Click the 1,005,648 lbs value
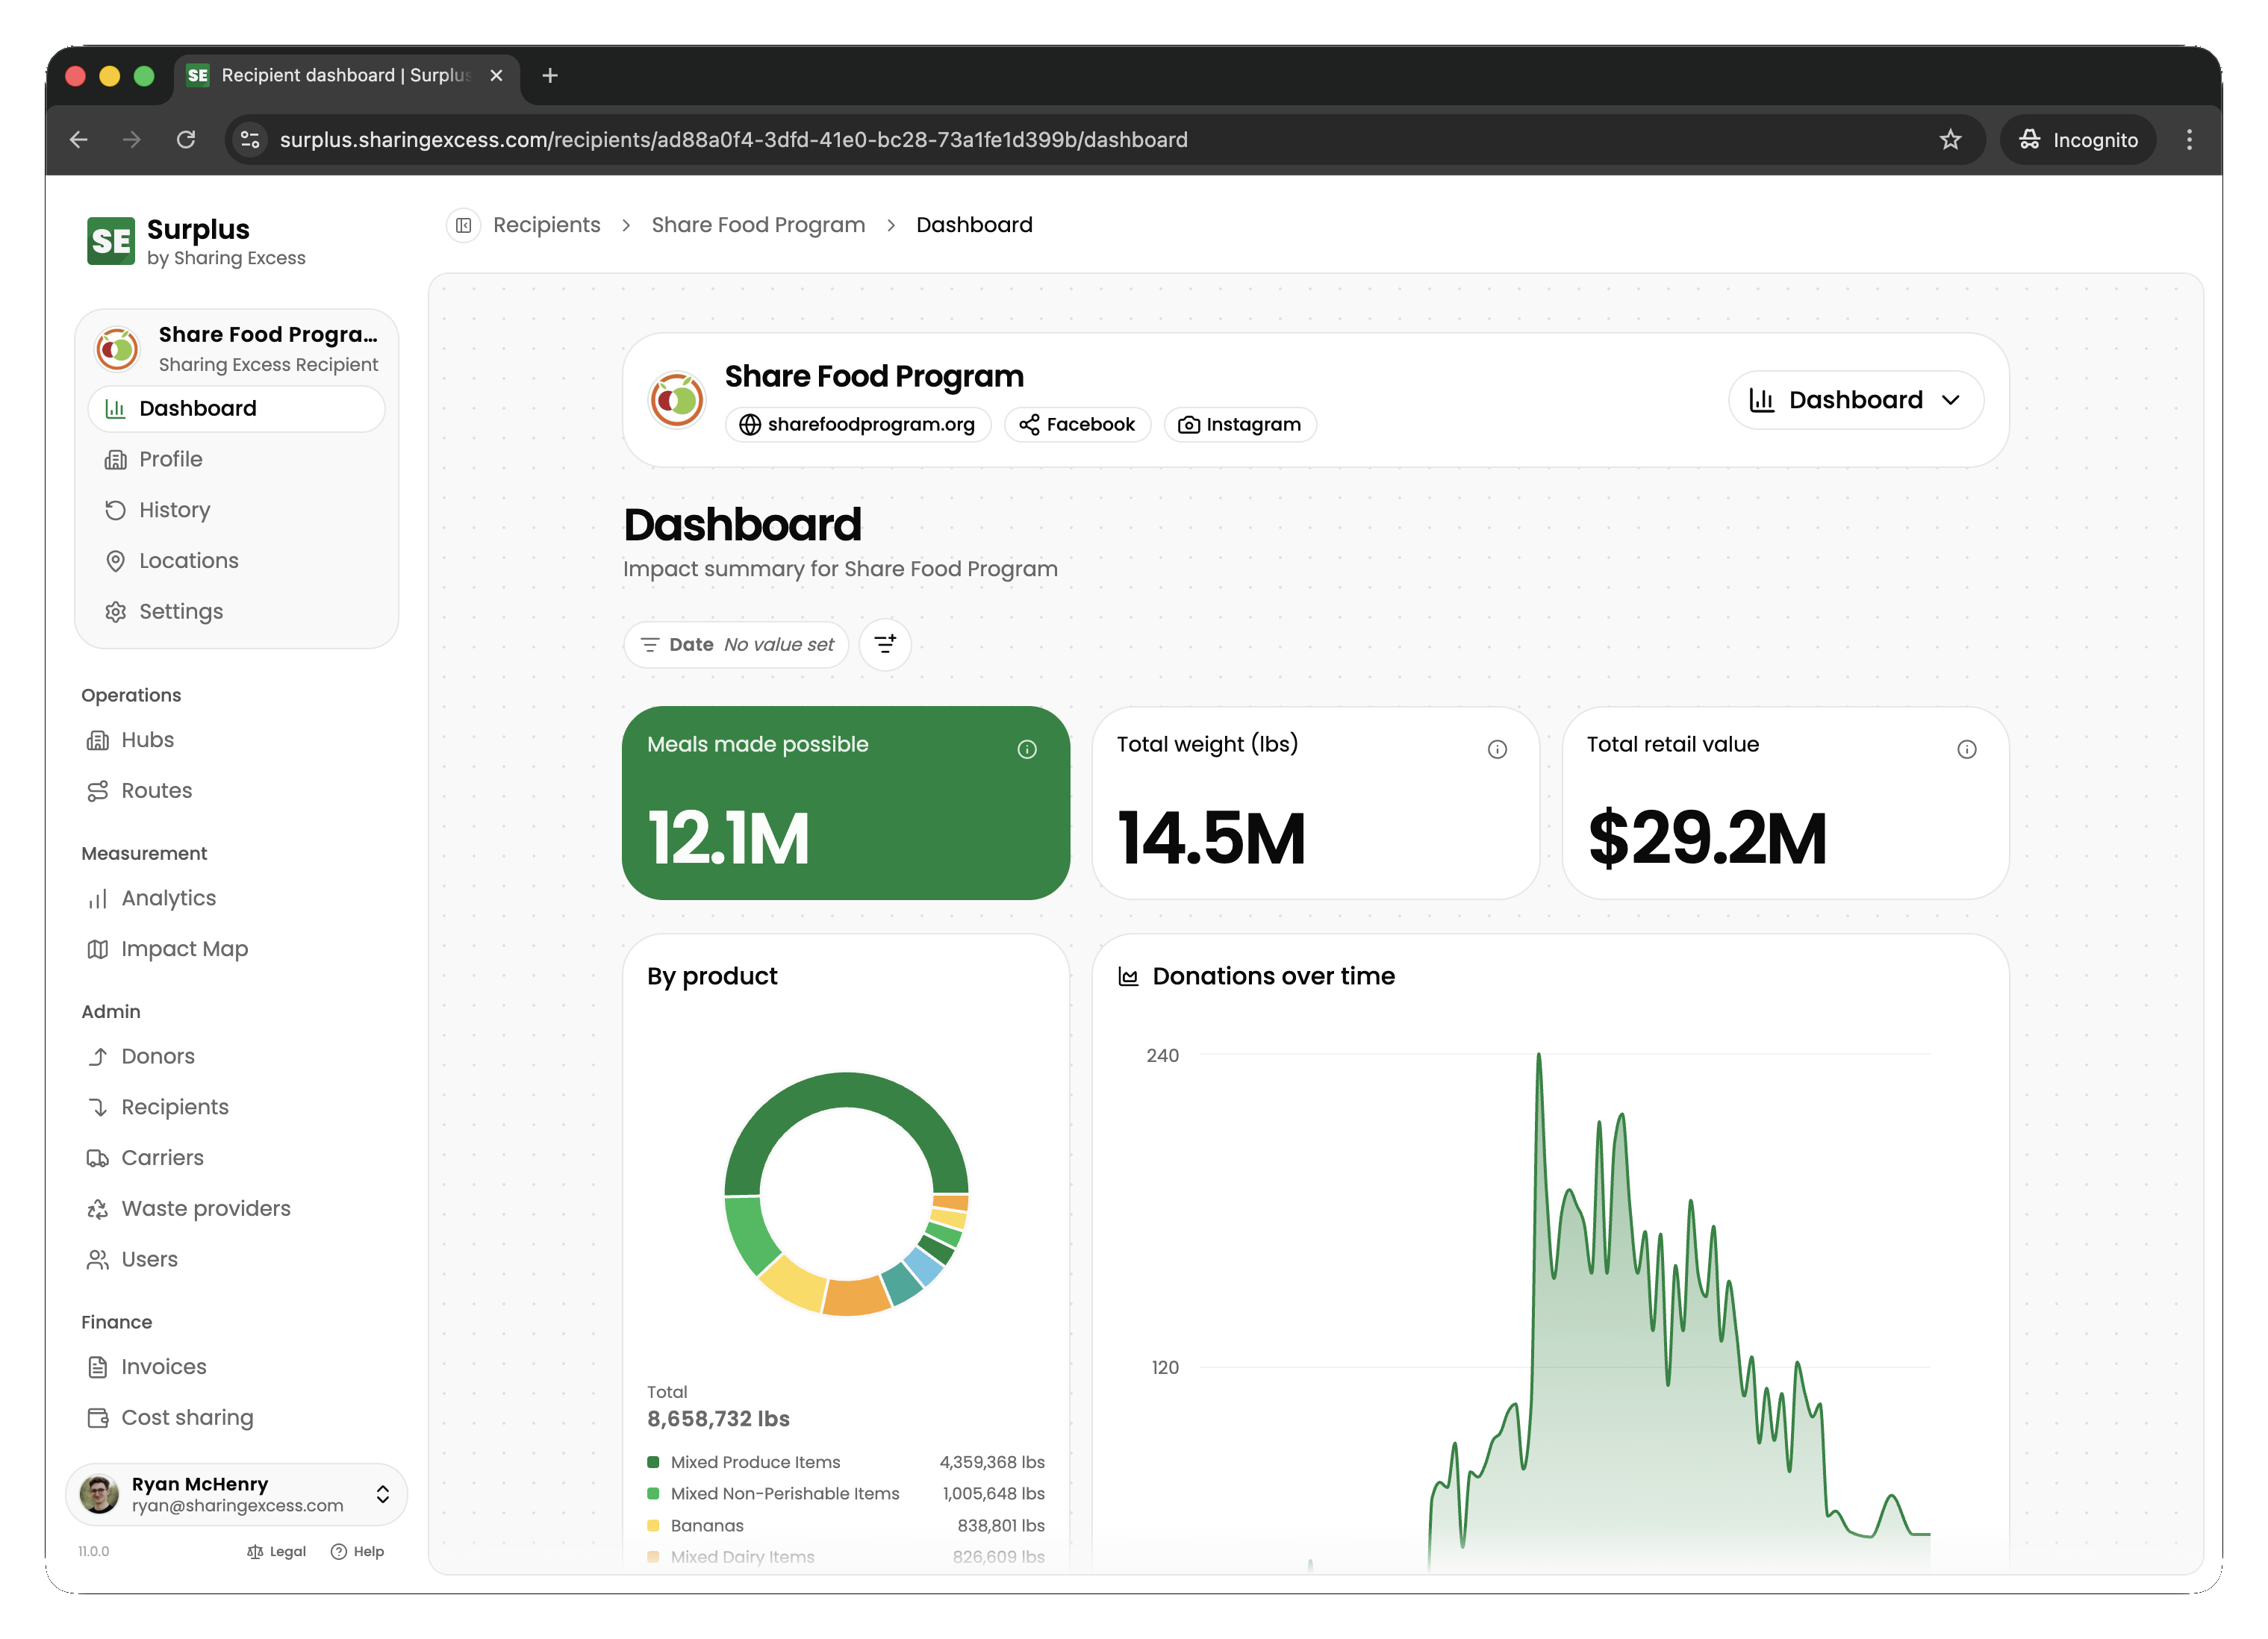The width and height of the screenshot is (2268, 1639). pos(993,1494)
